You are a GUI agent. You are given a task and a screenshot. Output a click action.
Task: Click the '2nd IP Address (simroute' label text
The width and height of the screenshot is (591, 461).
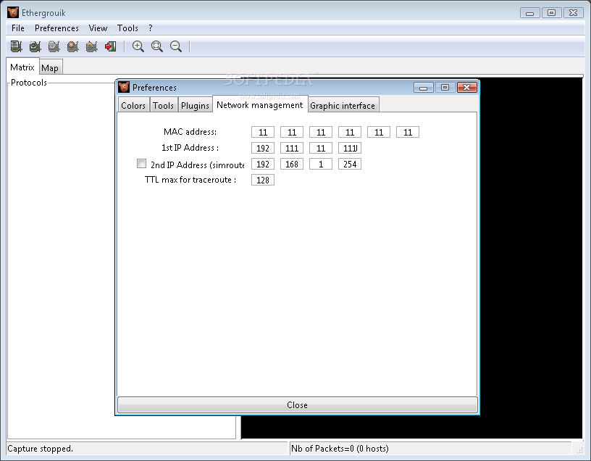pyautogui.click(x=198, y=165)
